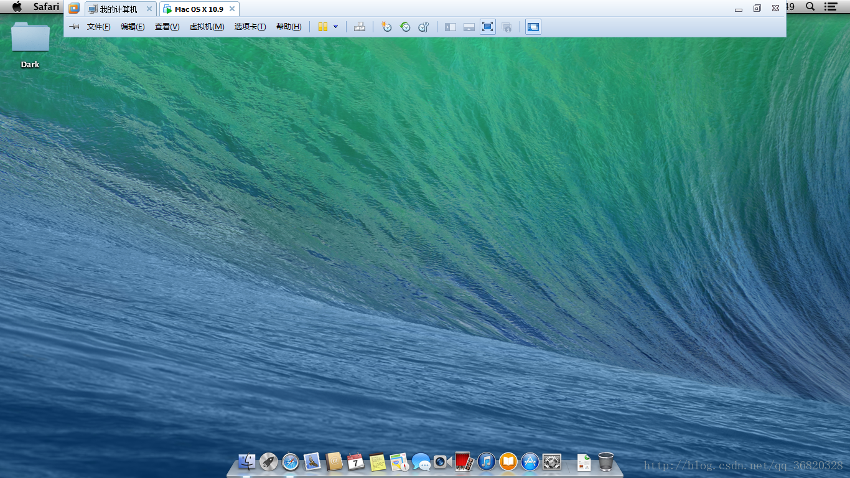Toggle the library sidebar view icon
850x478 pixels.
[451, 27]
